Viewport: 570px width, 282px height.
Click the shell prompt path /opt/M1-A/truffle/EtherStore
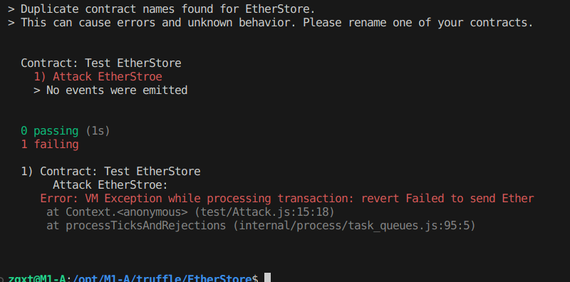(x=162, y=278)
